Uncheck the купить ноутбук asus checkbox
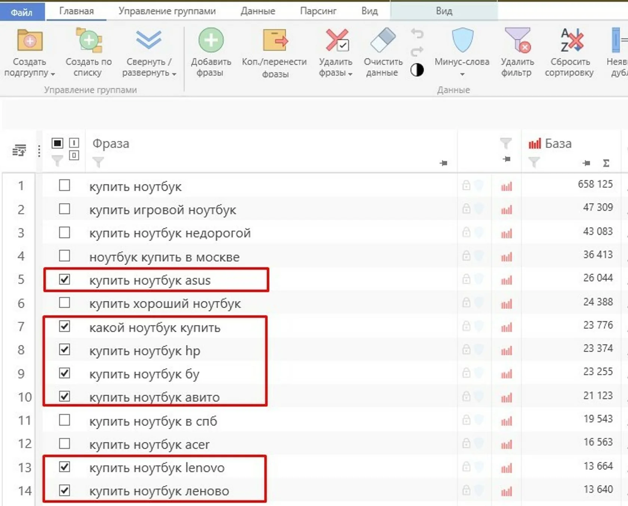The height and width of the screenshot is (506, 628). 64,279
